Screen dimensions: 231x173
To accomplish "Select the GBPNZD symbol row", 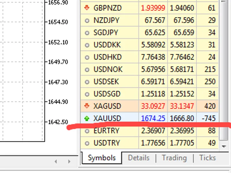I will click(149, 8).
